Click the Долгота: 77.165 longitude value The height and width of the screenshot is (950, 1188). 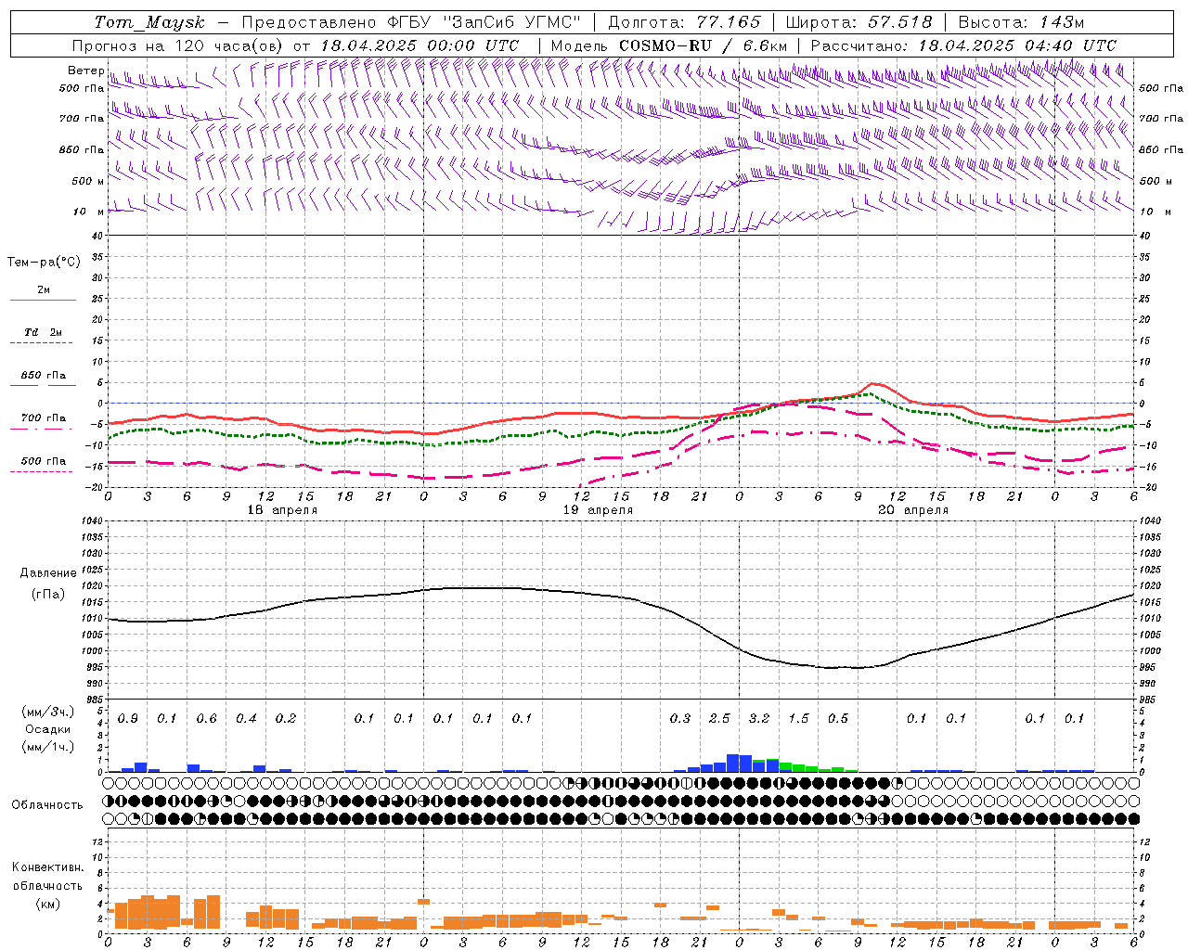pyautogui.click(x=684, y=22)
